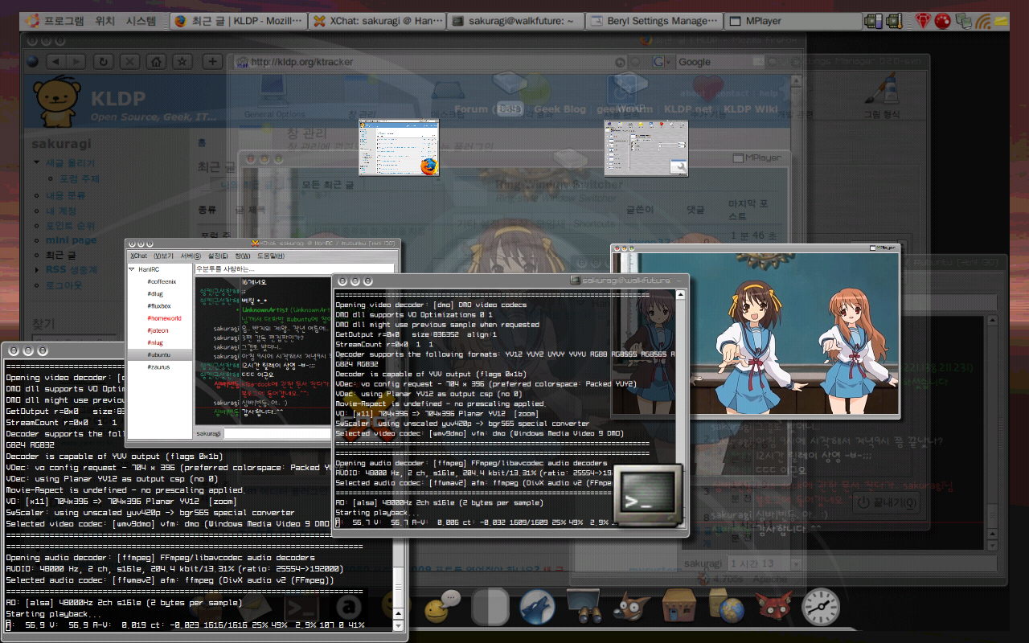Open mini page link on KLDP sidebar
1029x643 pixels.
point(71,240)
